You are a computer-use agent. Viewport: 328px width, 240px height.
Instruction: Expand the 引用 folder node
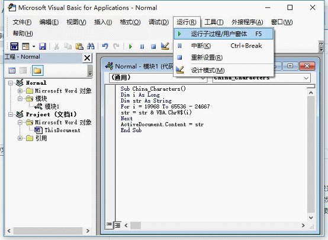20,138
